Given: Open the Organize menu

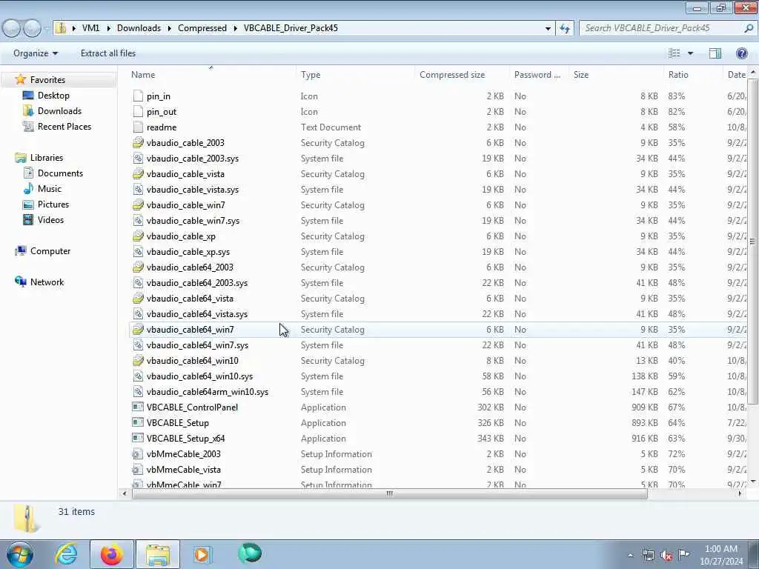Looking at the screenshot, I should (36, 53).
